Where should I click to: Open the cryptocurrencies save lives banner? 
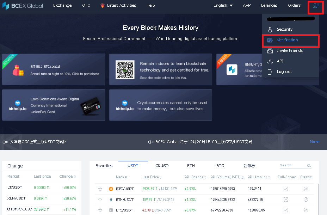coord(161,105)
